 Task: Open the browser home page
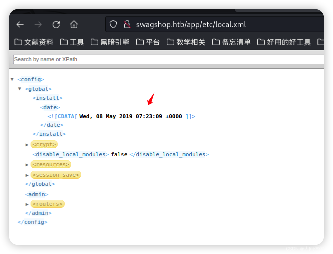pyautogui.click(x=74, y=24)
